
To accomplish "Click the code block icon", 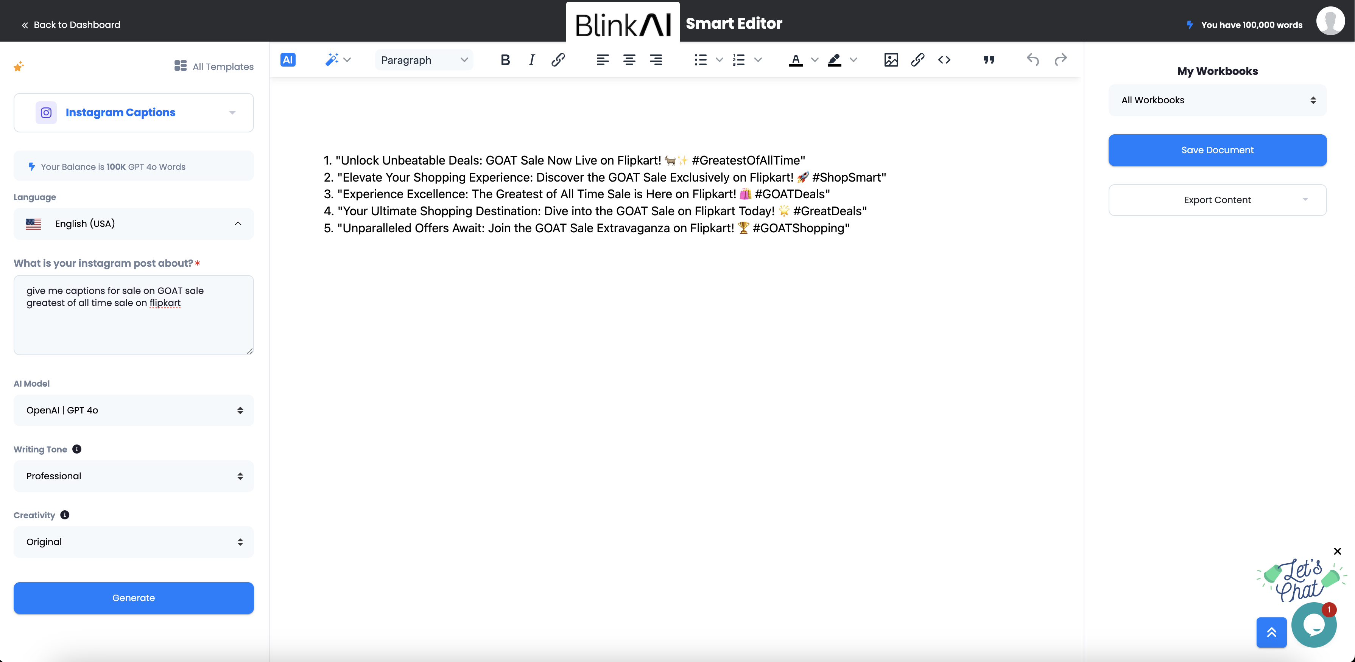I will pos(944,60).
